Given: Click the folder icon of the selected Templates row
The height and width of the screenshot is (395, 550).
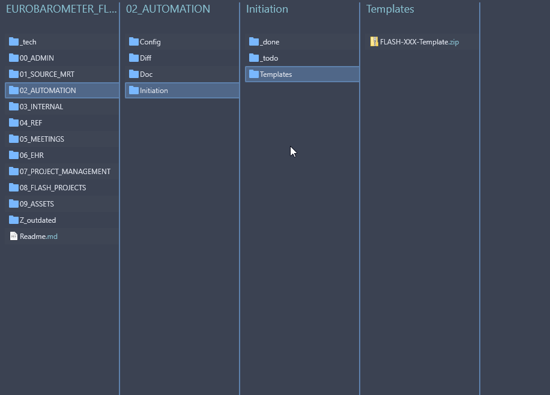Looking at the screenshot, I should [253, 74].
